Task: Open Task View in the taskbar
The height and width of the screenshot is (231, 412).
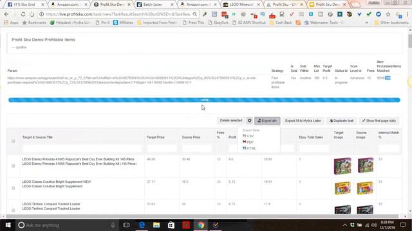Action: 126,225
